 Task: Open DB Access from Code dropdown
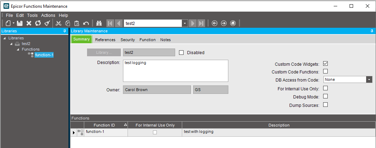369,79
